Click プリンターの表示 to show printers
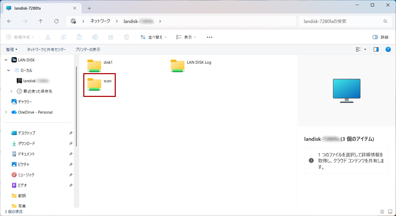396x216 pixels. (88, 49)
